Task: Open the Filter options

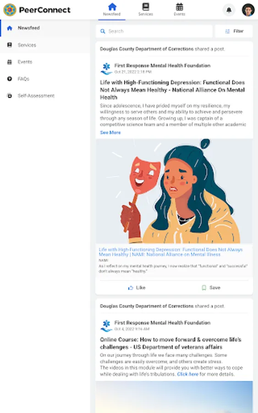Action: click(x=234, y=31)
